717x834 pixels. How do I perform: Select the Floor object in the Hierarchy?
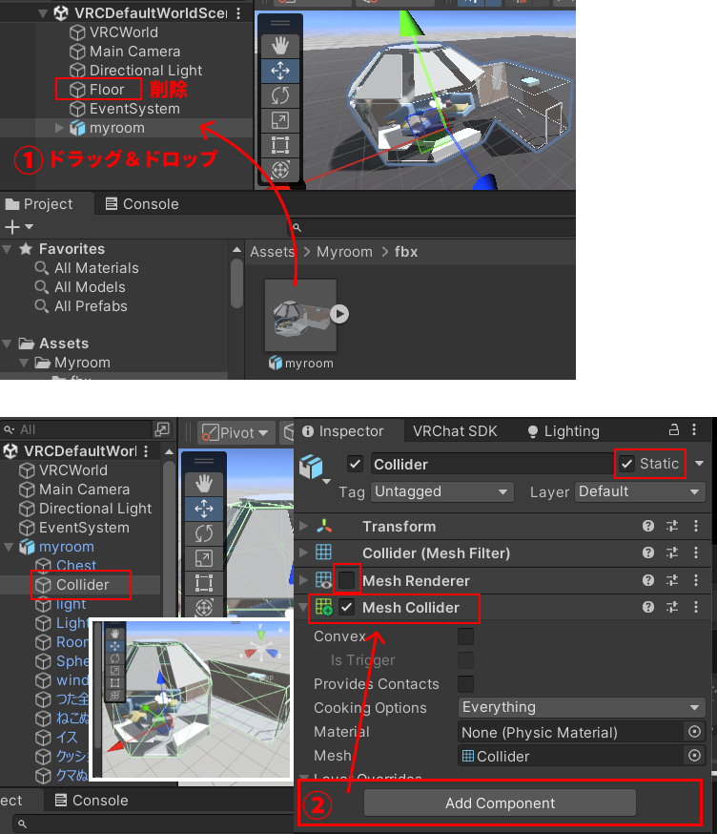pyautogui.click(x=107, y=90)
